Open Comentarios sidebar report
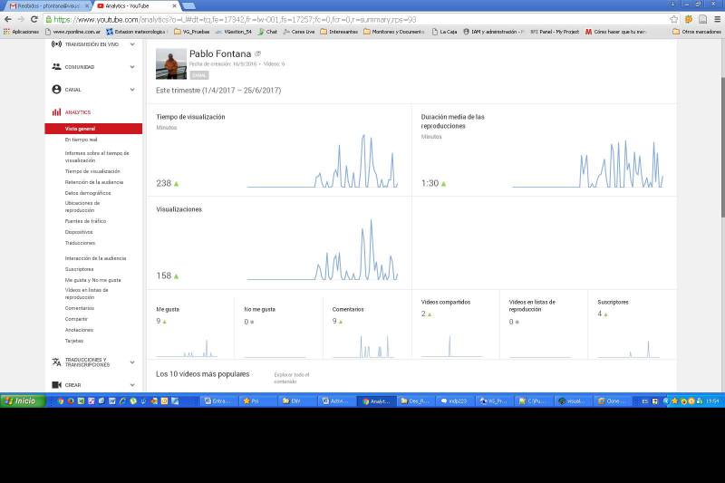Screen dimensions: 725x483 tap(80, 308)
